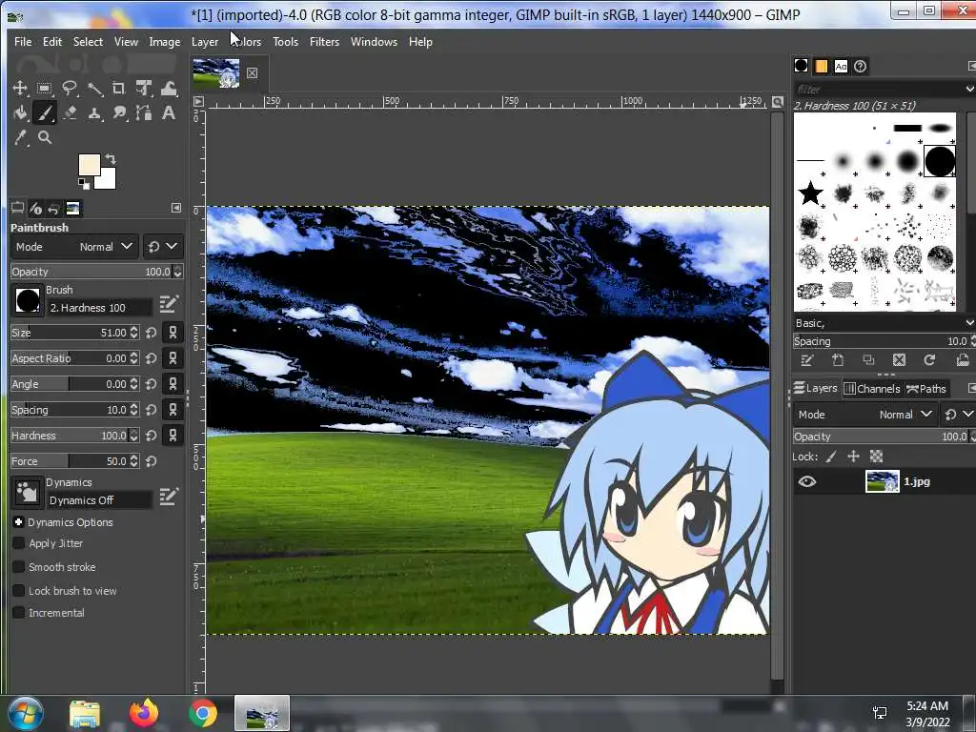Open the Select menu
Viewport: 976px width, 732px height.
[88, 42]
